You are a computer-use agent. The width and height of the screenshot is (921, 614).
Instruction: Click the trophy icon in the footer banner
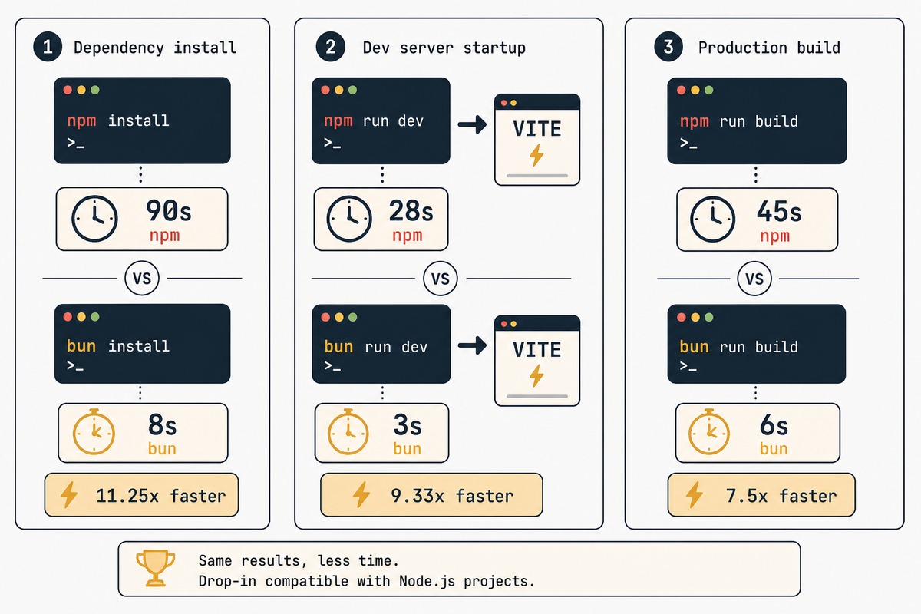pos(155,569)
